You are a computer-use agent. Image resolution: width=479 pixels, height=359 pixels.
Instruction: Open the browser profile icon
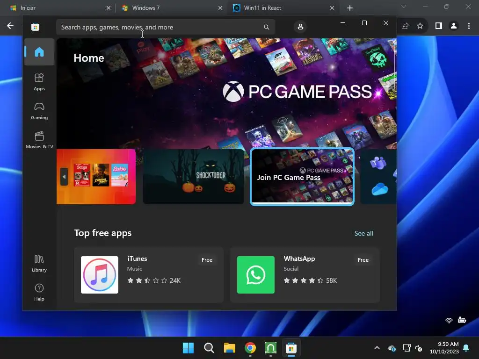click(454, 26)
